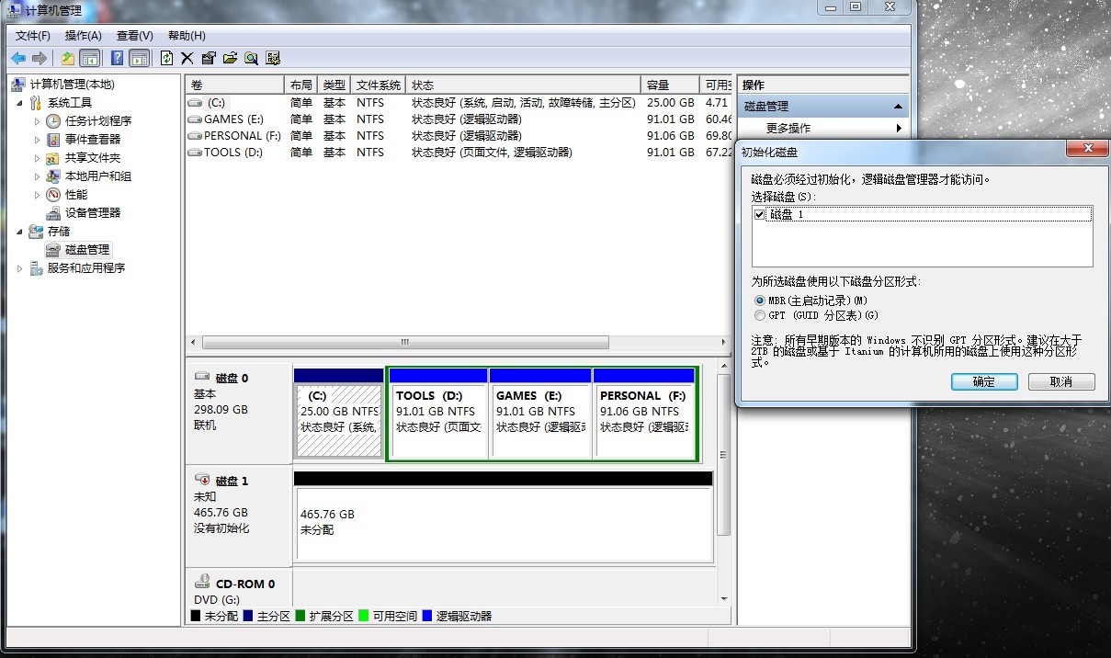Screen dimensions: 1111x658
Task: Click the Up one level folder icon
Action: tap(68, 58)
